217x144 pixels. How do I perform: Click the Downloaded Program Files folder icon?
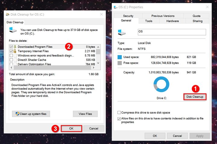point(15,47)
